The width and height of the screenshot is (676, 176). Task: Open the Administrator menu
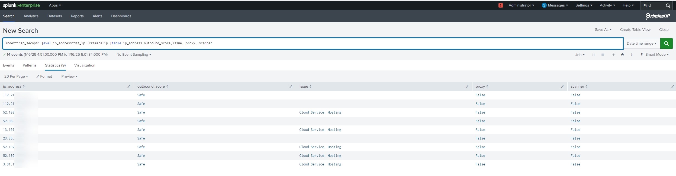pyautogui.click(x=521, y=5)
